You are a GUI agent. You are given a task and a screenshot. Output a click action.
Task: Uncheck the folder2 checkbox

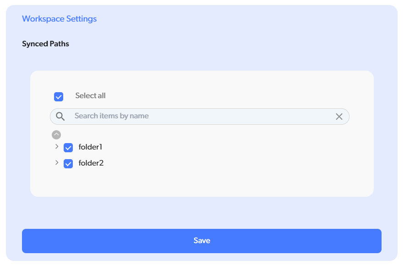(x=68, y=164)
